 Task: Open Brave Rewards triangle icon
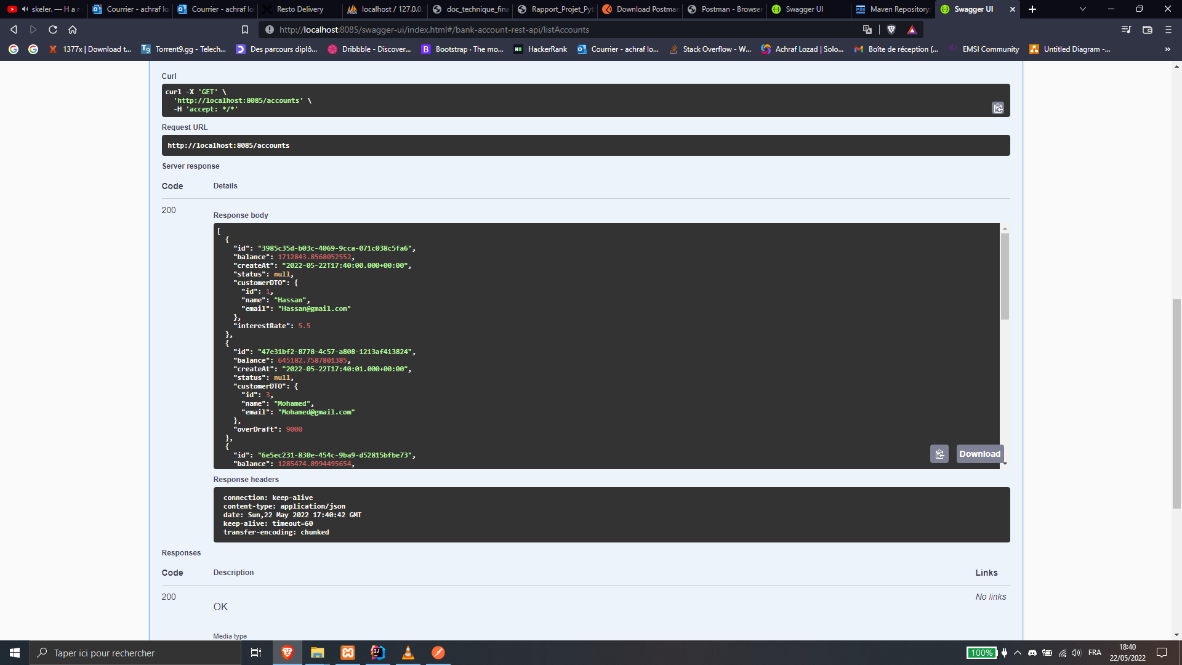coord(912,29)
